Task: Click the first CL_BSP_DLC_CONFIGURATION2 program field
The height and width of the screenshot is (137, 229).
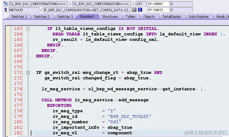Action: pyautogui.click(x=38, y=4)
